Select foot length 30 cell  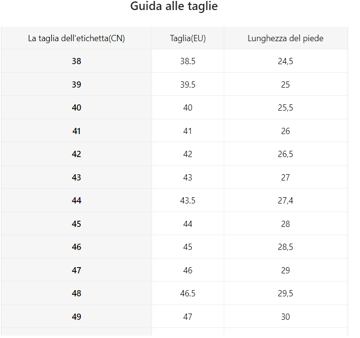click(285, 316)
